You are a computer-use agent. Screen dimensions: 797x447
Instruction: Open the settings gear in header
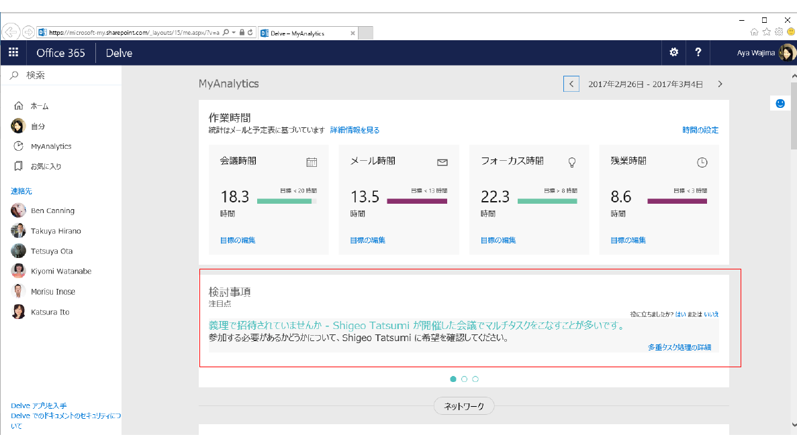coord(673,52)
